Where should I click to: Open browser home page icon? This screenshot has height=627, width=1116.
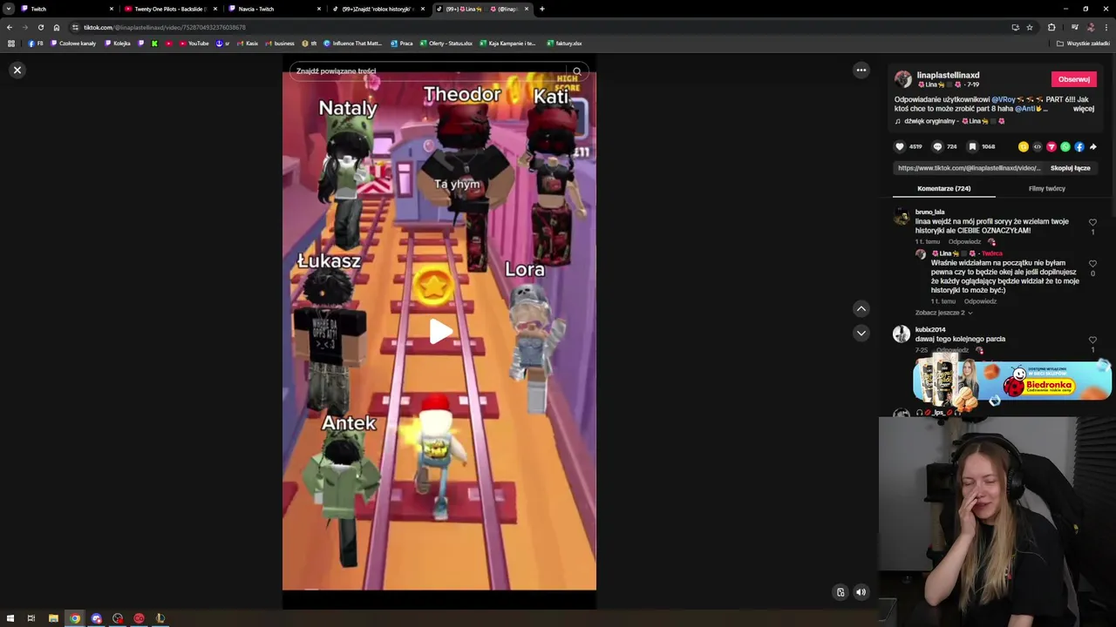(57, 27)
